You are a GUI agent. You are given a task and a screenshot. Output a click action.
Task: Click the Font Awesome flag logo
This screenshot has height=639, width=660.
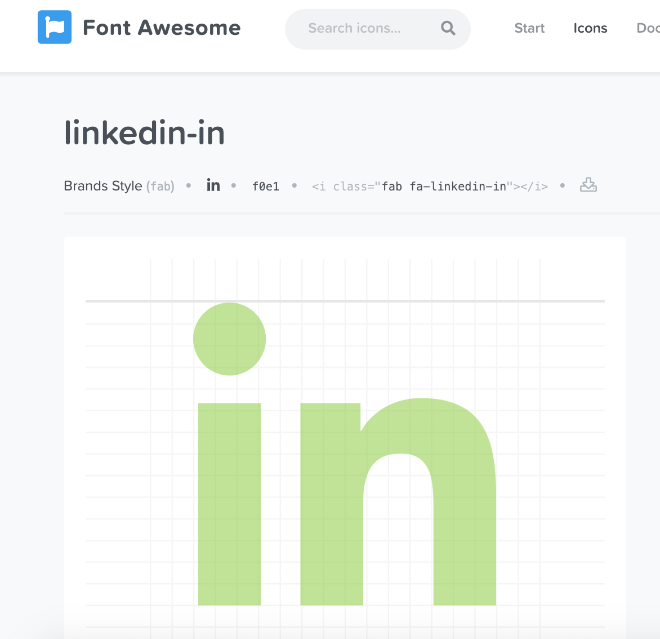[x=54, y=27]
